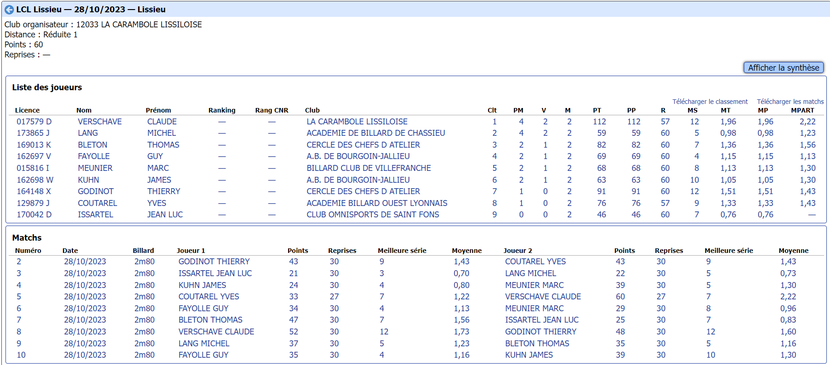Open match number 8

point(19,332)
